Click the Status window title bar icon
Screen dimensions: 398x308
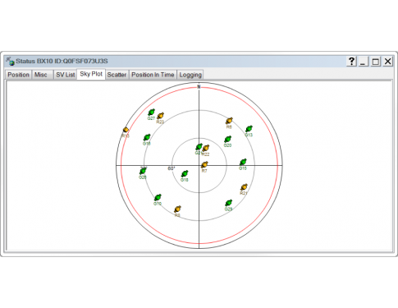10,61
